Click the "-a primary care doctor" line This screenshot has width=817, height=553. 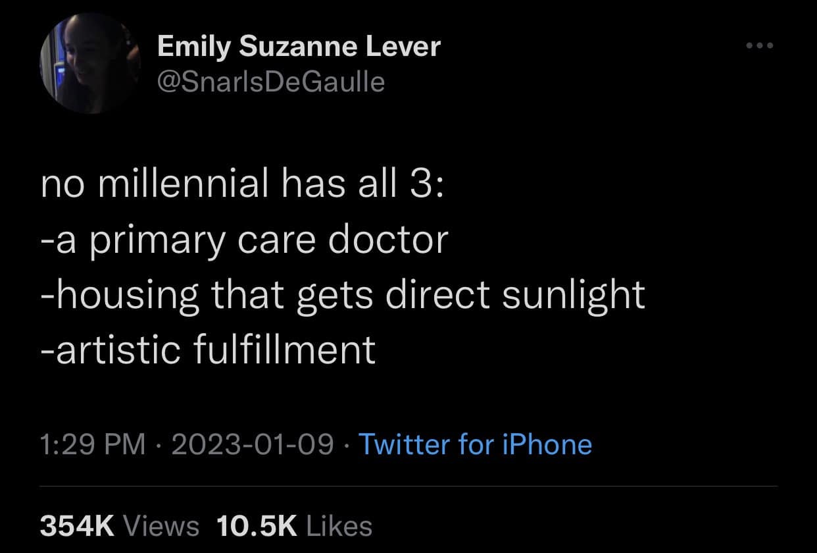[244, 240]
